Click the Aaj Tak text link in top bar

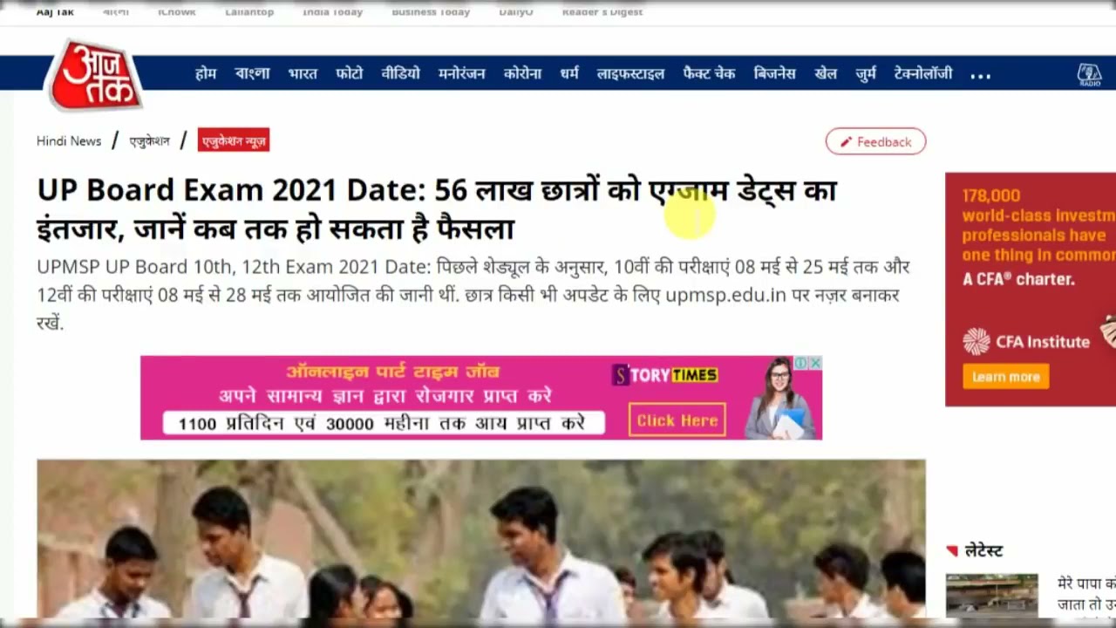coord(55,12)
